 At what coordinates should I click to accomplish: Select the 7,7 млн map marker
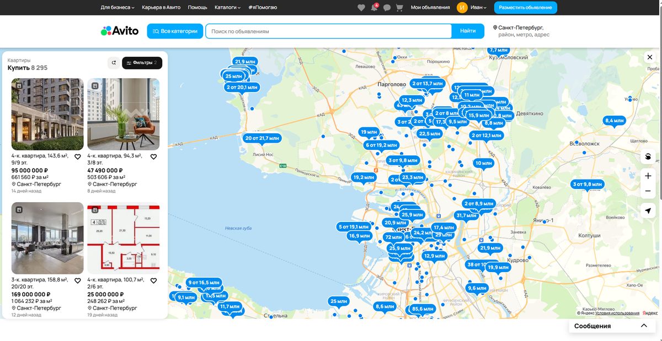click(x=499, y=50)
